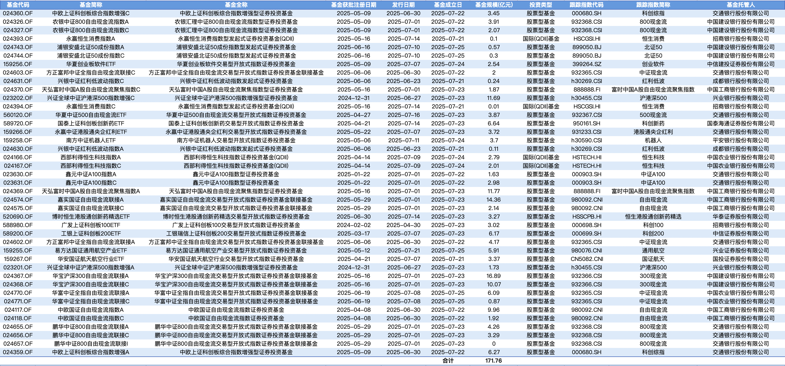Click custodian 国投证券股份有限公司

[741, 259]
